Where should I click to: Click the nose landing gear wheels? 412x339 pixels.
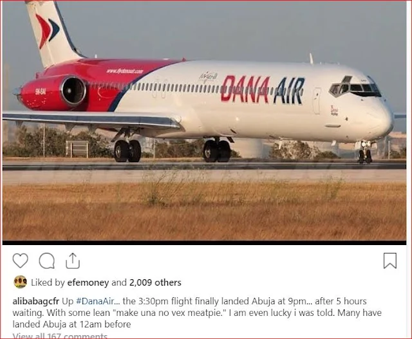(365, 156)
